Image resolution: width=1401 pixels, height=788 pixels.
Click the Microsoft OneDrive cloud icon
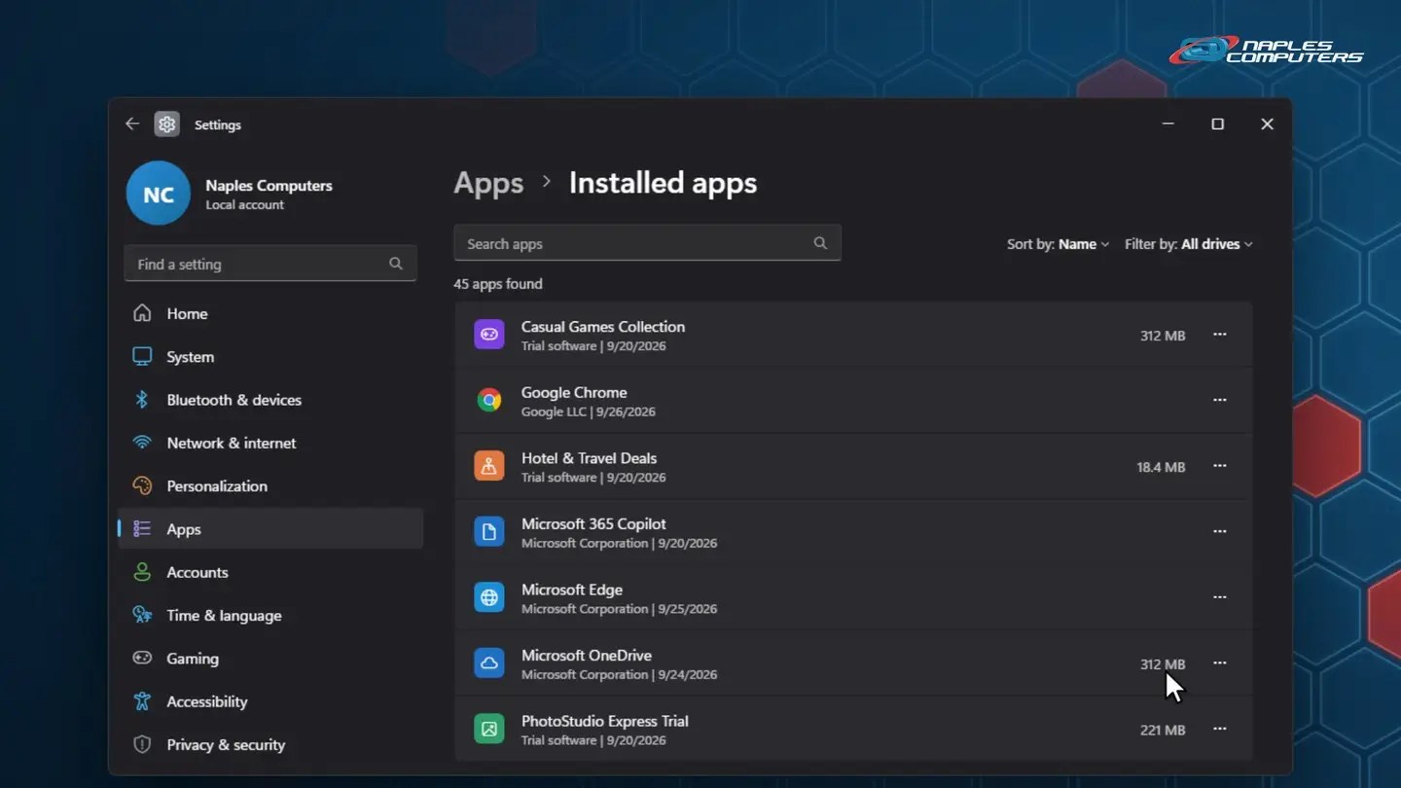[489, 663]
